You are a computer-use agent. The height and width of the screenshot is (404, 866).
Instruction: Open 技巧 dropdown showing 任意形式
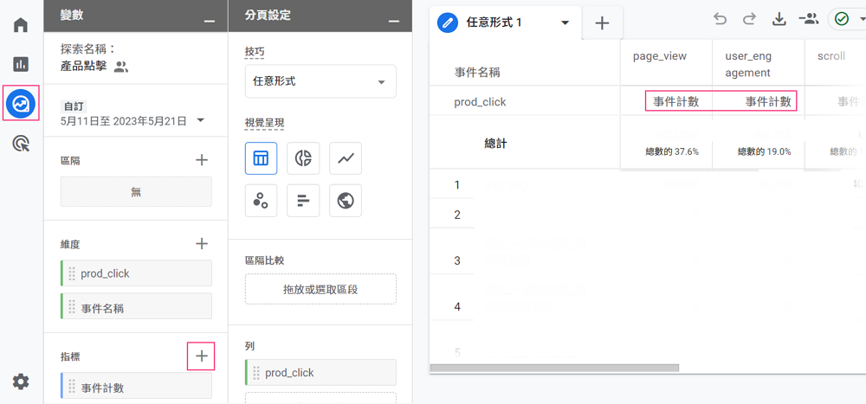tap(320, 81)
